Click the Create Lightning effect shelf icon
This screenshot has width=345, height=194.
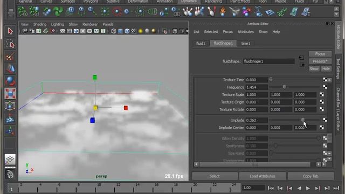[258, 11]
